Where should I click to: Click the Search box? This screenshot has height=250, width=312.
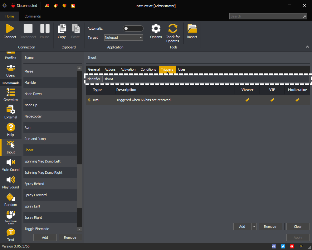[x=268, y=16]
